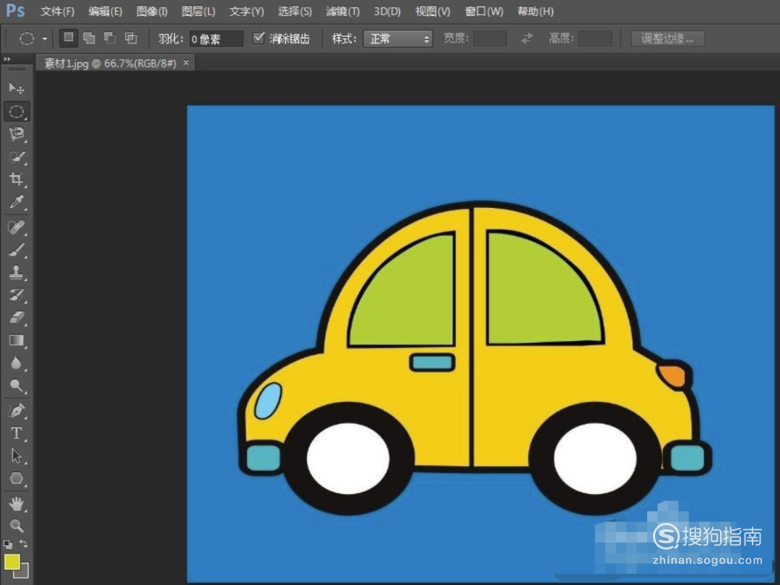Click the 调整边缘 refine edge button
This screenshot has width=780, height=585.
click(667, 39)
